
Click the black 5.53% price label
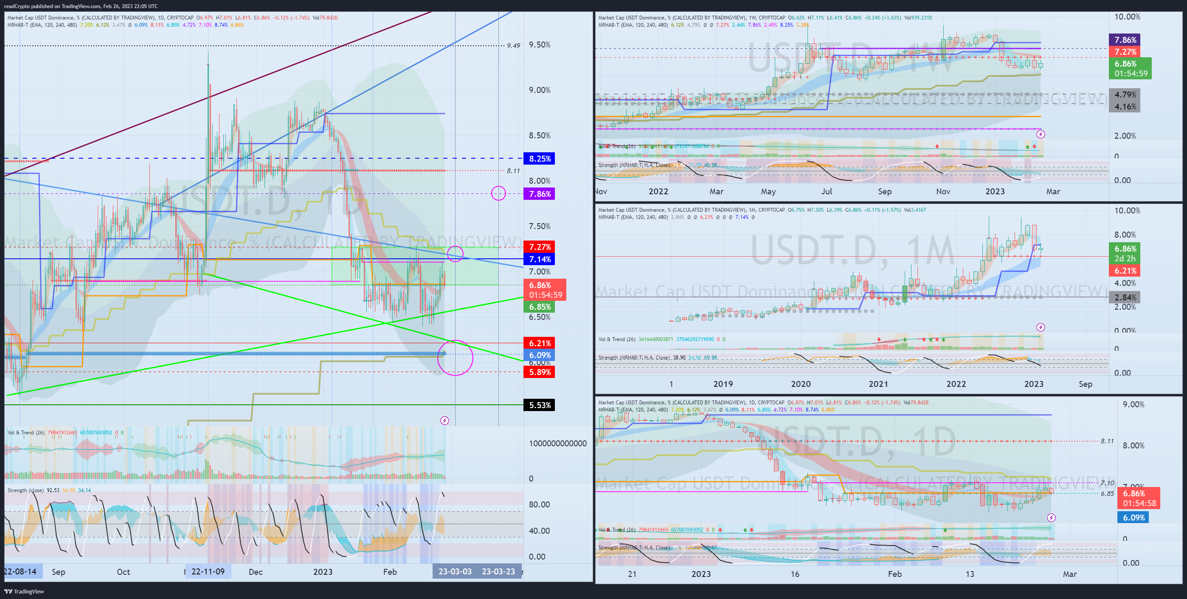540,405
